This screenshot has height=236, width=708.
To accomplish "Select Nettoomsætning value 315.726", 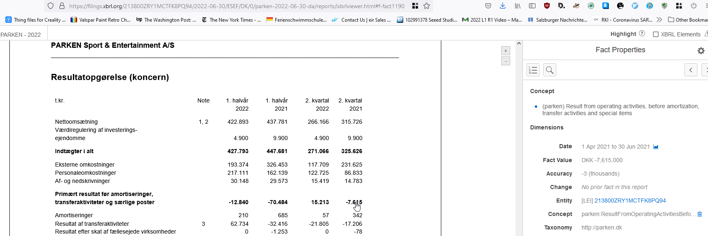I will tap(352, 122).
